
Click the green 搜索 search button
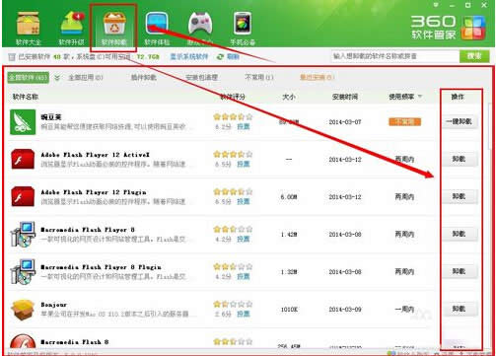click(x=474, y=56)
